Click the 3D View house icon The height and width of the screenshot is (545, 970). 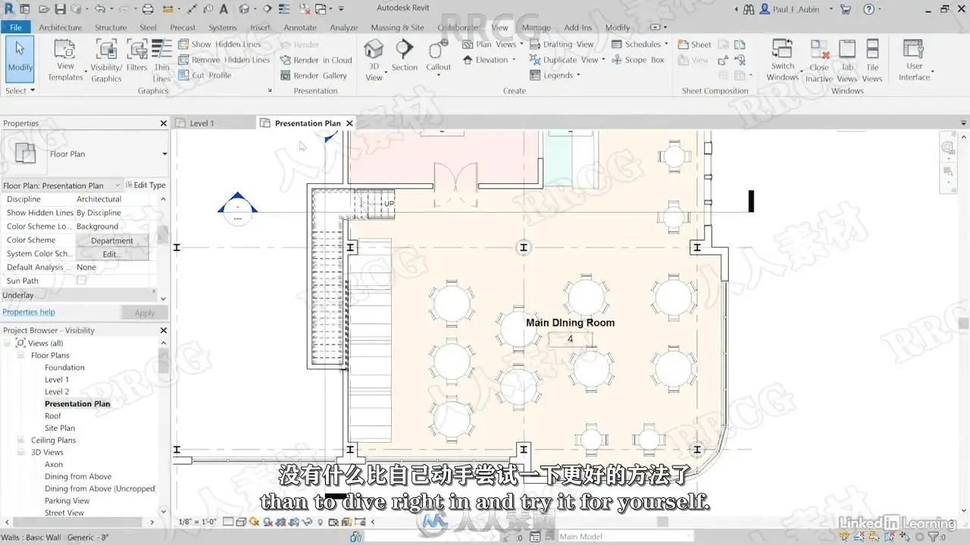(374, 50)
